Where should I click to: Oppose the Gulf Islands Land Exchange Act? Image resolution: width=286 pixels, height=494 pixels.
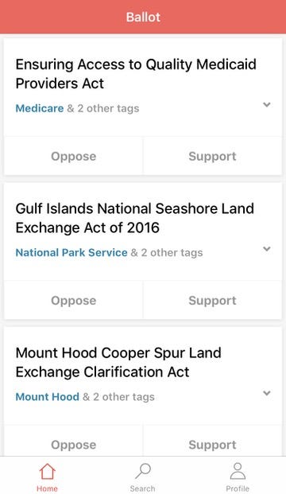click(73, 301)
